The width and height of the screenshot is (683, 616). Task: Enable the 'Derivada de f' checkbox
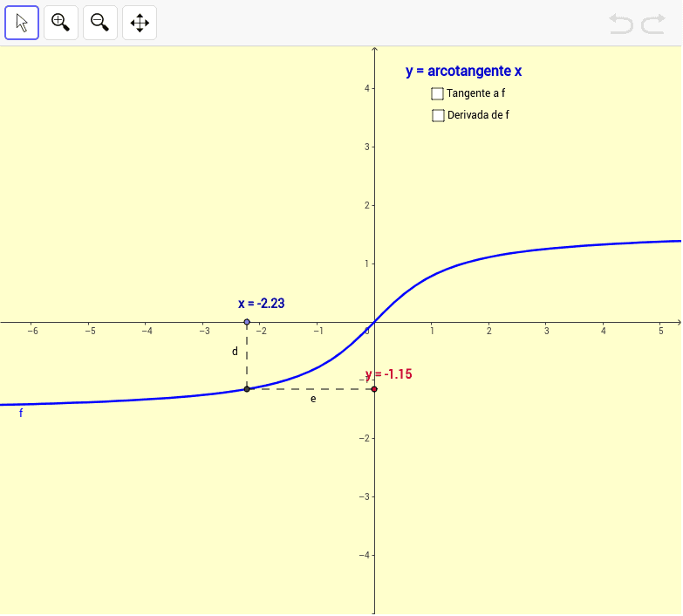438,115
